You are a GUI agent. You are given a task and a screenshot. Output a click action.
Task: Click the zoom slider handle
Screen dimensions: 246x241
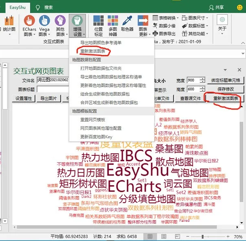[202, 237]
